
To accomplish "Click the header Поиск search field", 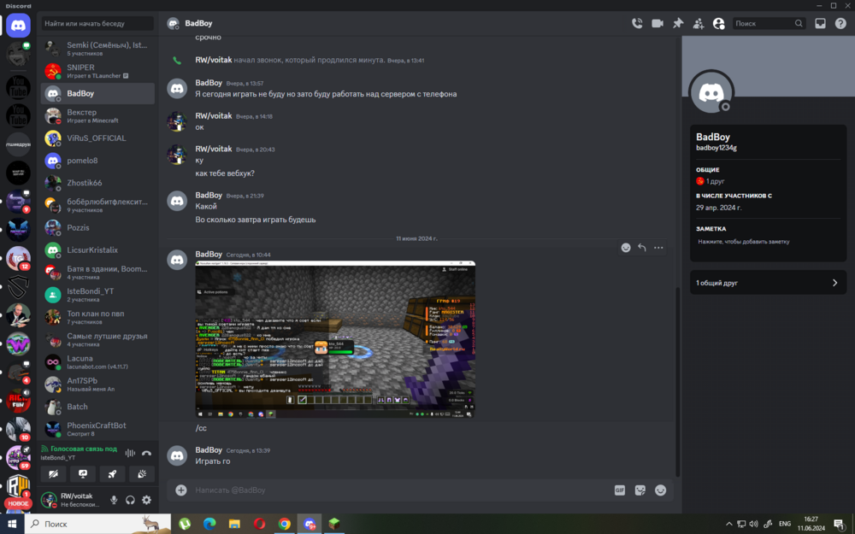I will [x=769, y=23].
